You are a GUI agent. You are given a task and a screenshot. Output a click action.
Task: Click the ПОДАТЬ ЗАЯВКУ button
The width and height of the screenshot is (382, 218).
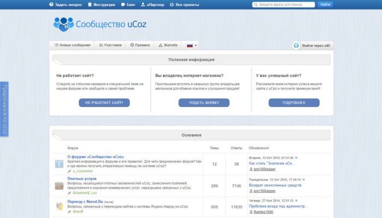point(204,103)
